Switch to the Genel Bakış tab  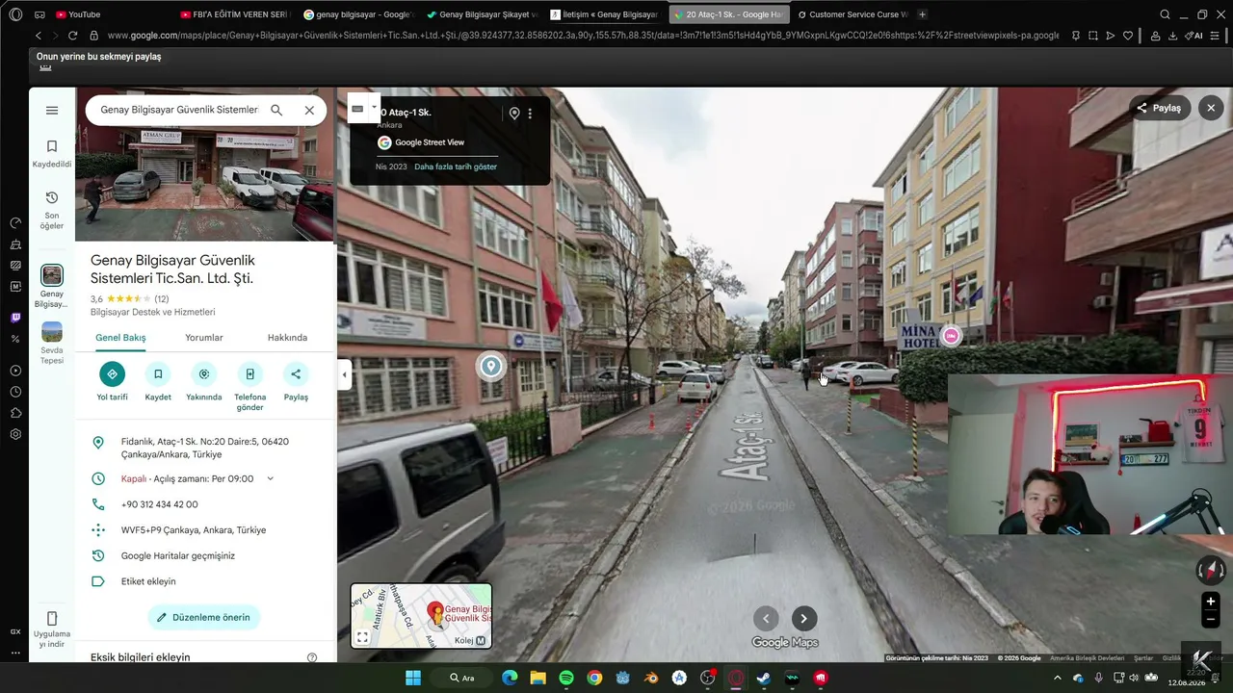(120, 338)
